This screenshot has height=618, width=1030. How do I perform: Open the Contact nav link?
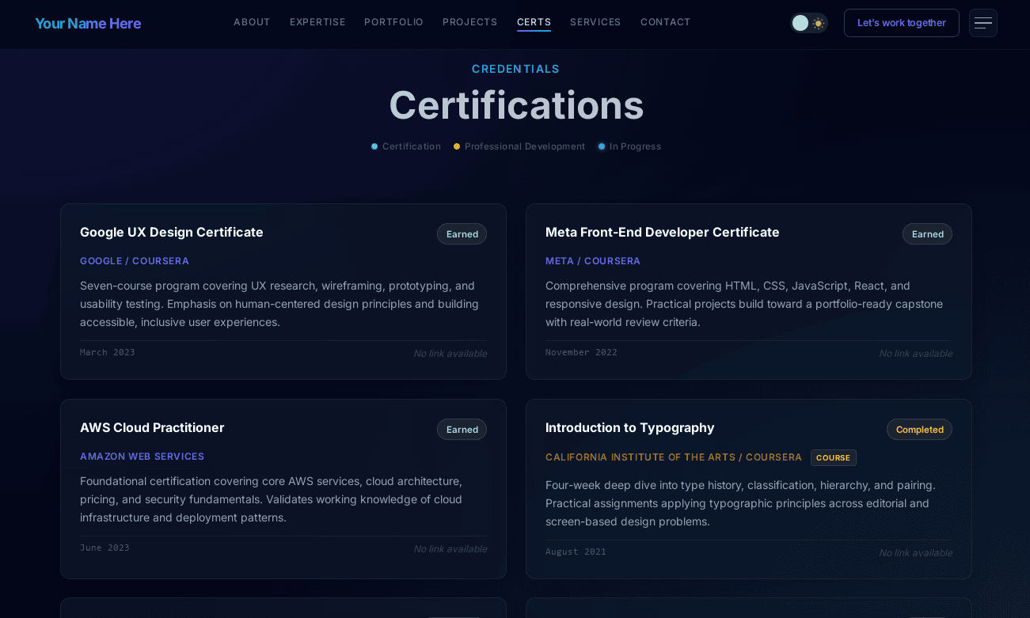666,22
